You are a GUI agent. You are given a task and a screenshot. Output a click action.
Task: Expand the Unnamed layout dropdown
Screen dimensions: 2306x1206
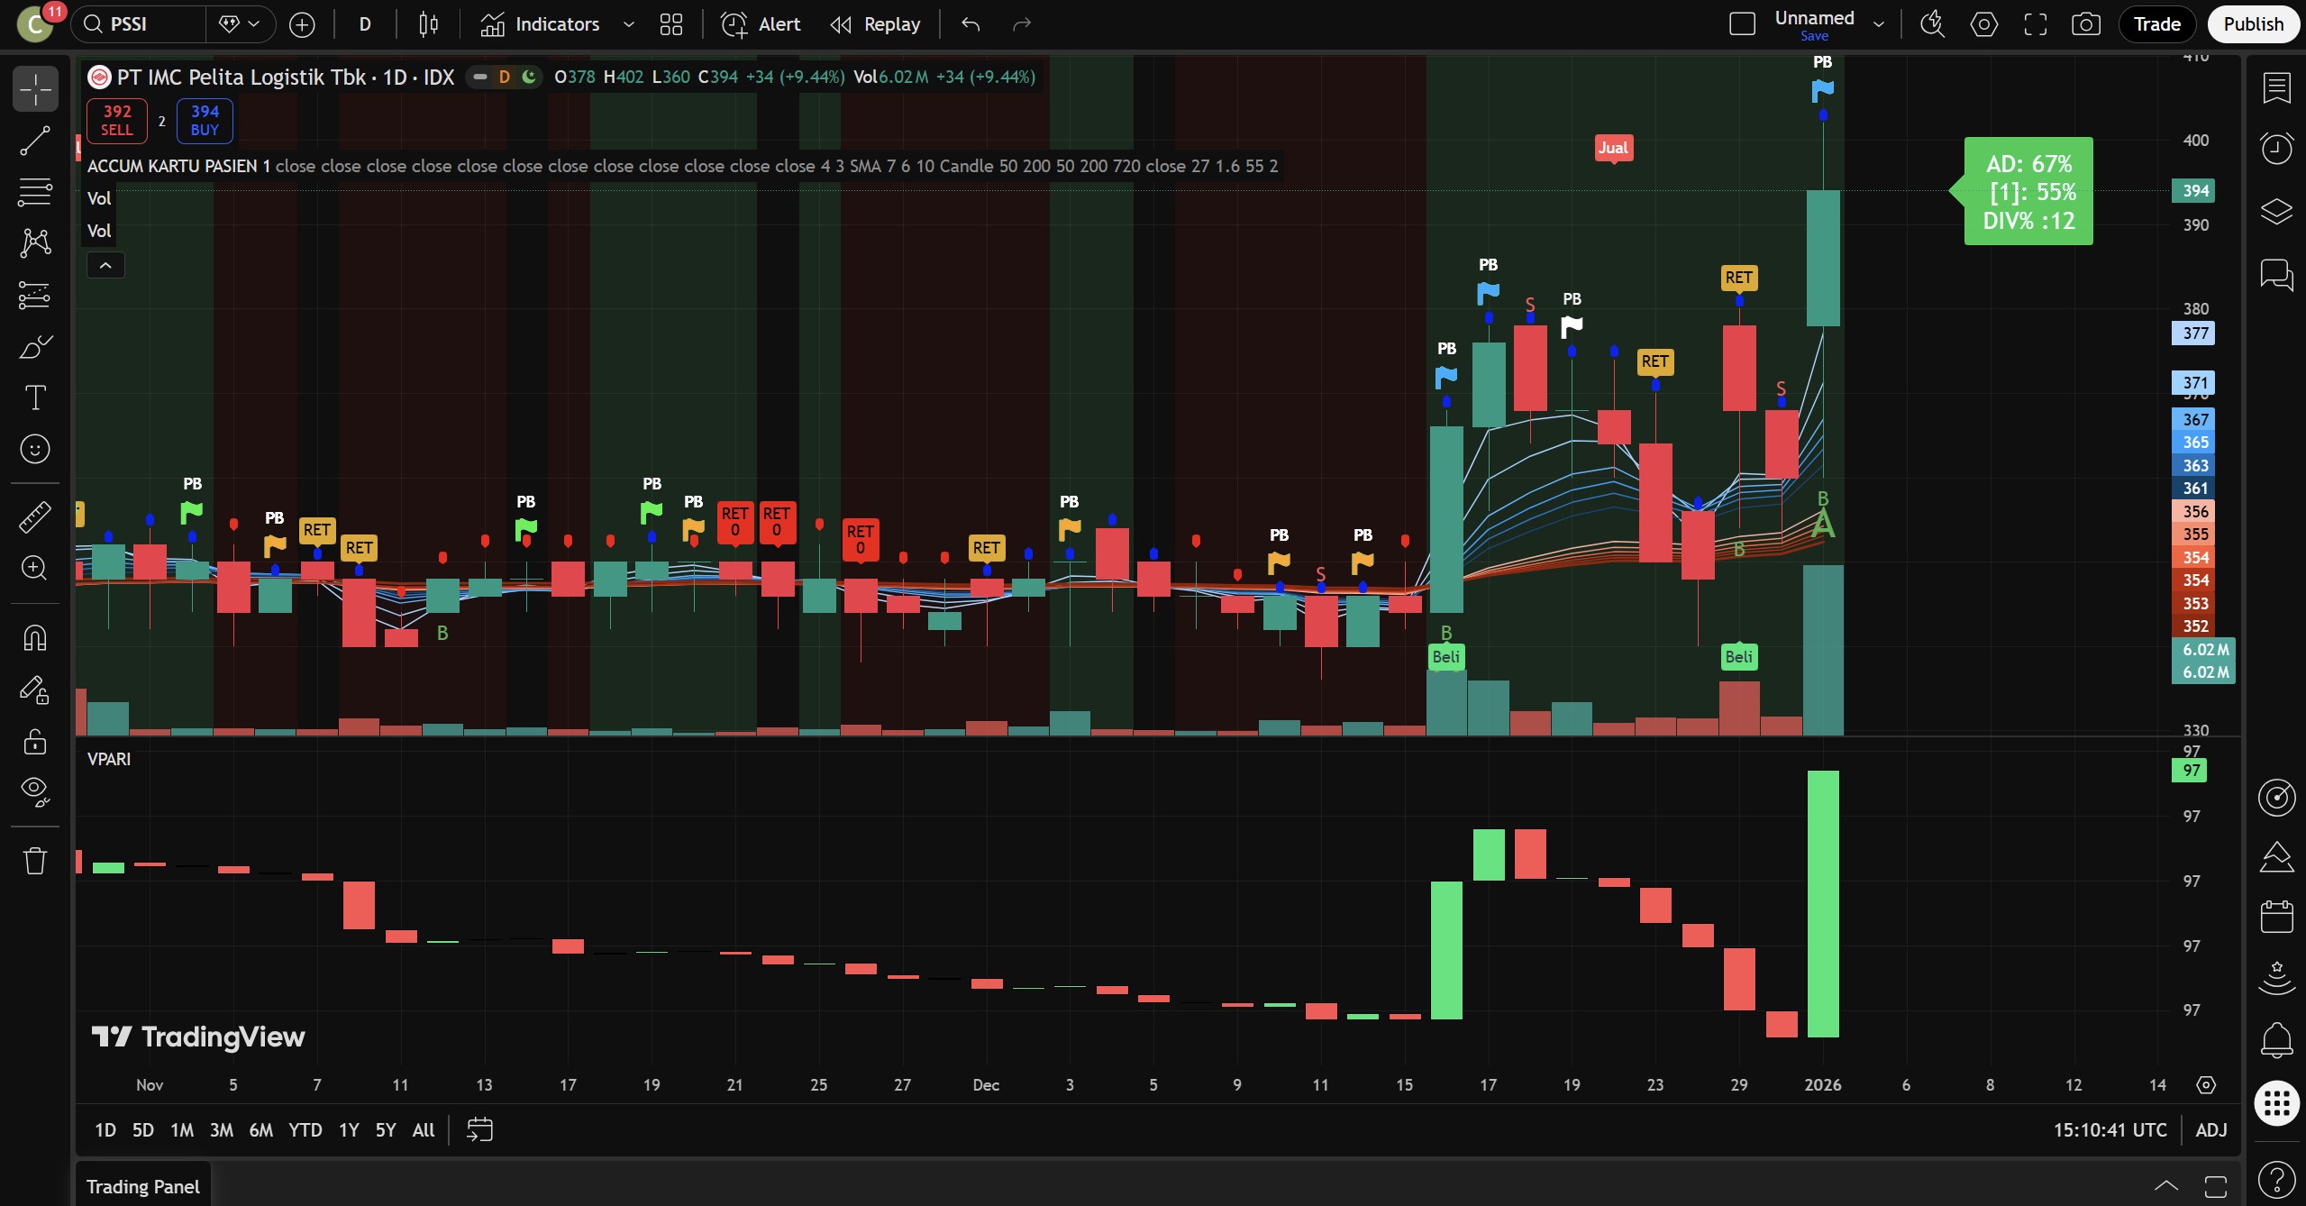tap(1879, 24)
